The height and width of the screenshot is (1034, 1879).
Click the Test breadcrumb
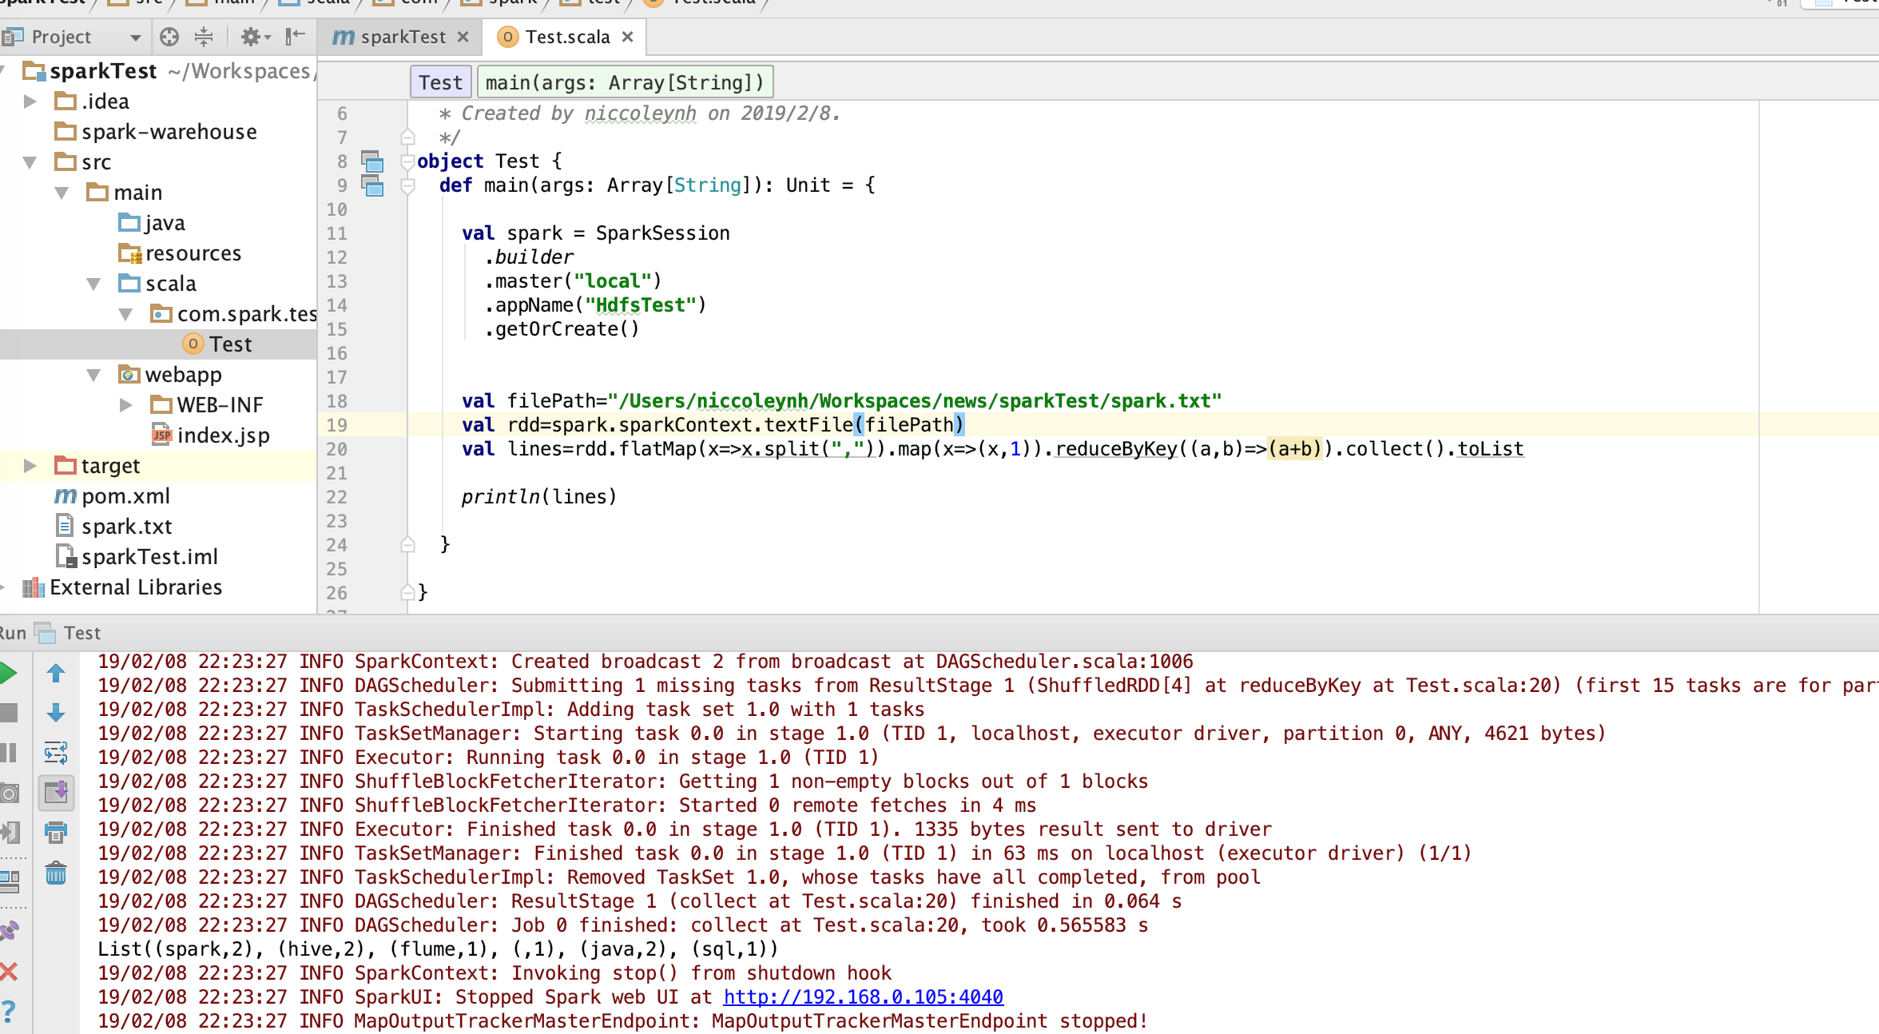click(x=440, y=82)
